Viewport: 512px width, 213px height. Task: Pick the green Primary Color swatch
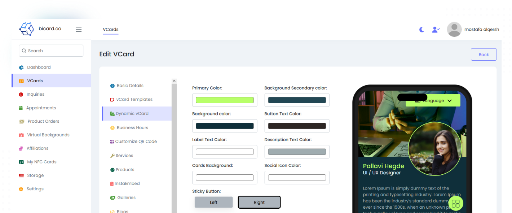tap(225, 100)
